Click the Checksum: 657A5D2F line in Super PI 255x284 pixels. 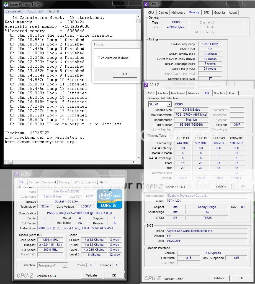coord(27,133)
